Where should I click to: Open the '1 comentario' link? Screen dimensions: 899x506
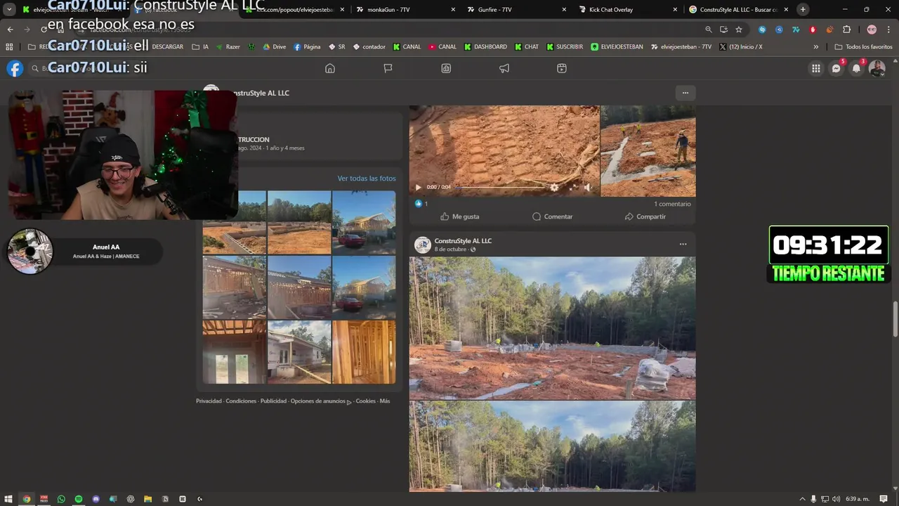672,204
